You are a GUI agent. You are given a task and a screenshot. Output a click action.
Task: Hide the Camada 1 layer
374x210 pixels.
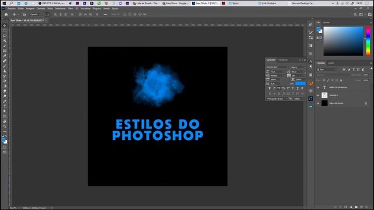[318, 95]
